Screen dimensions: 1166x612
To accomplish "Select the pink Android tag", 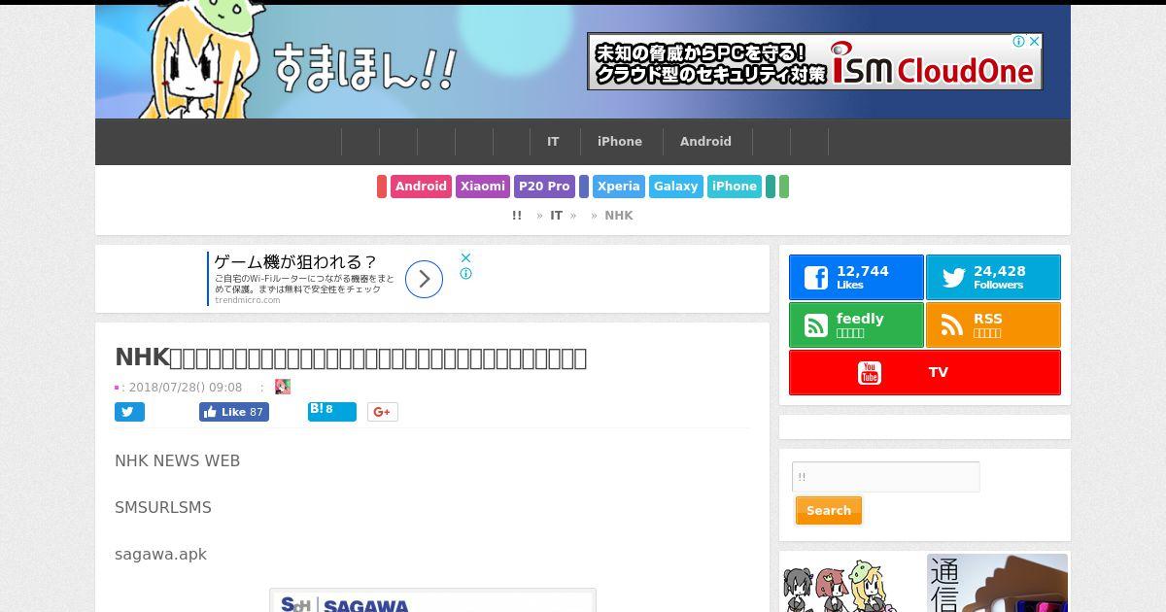I will [x=421, y=187].
